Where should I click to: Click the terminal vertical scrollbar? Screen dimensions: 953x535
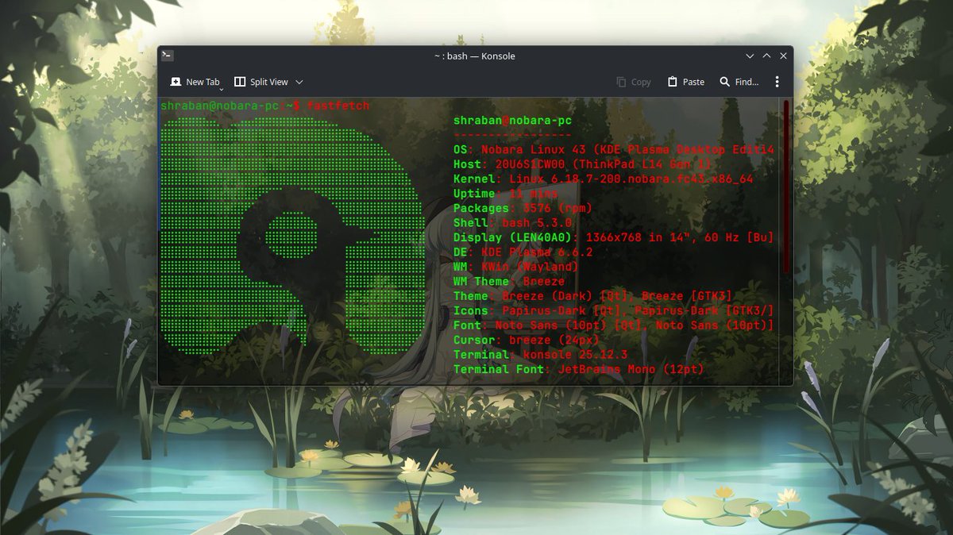click(786, 187)
